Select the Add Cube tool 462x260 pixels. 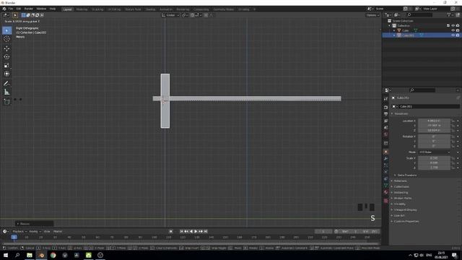6,102
